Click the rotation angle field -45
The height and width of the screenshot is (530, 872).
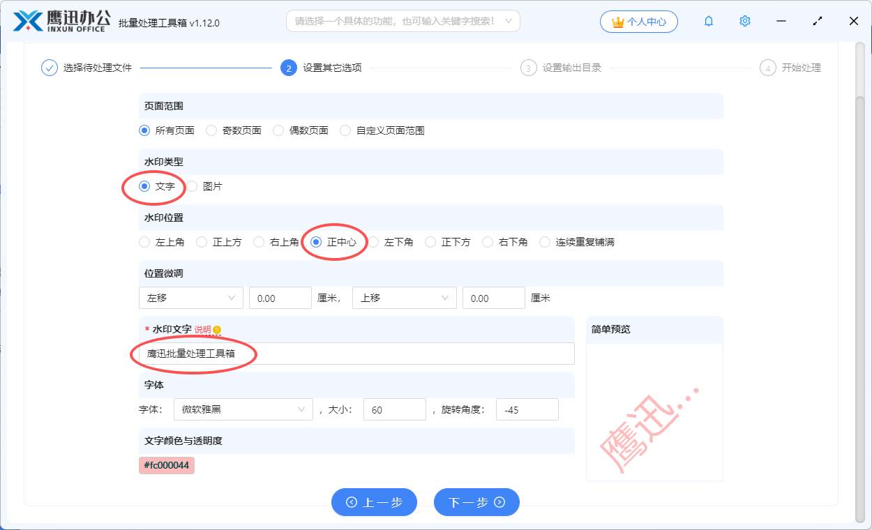[527, 409]
